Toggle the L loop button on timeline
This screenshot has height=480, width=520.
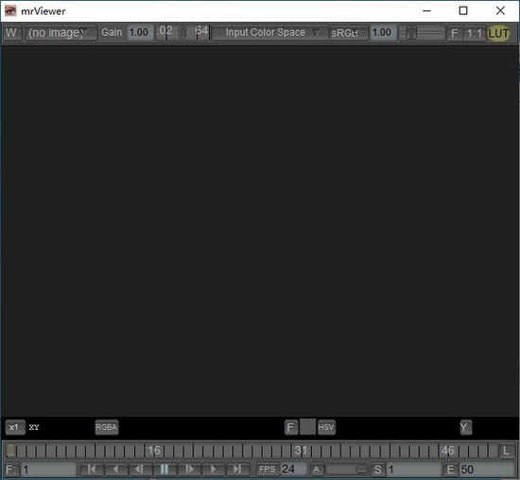pyautogui.click(x=506, y=451)
